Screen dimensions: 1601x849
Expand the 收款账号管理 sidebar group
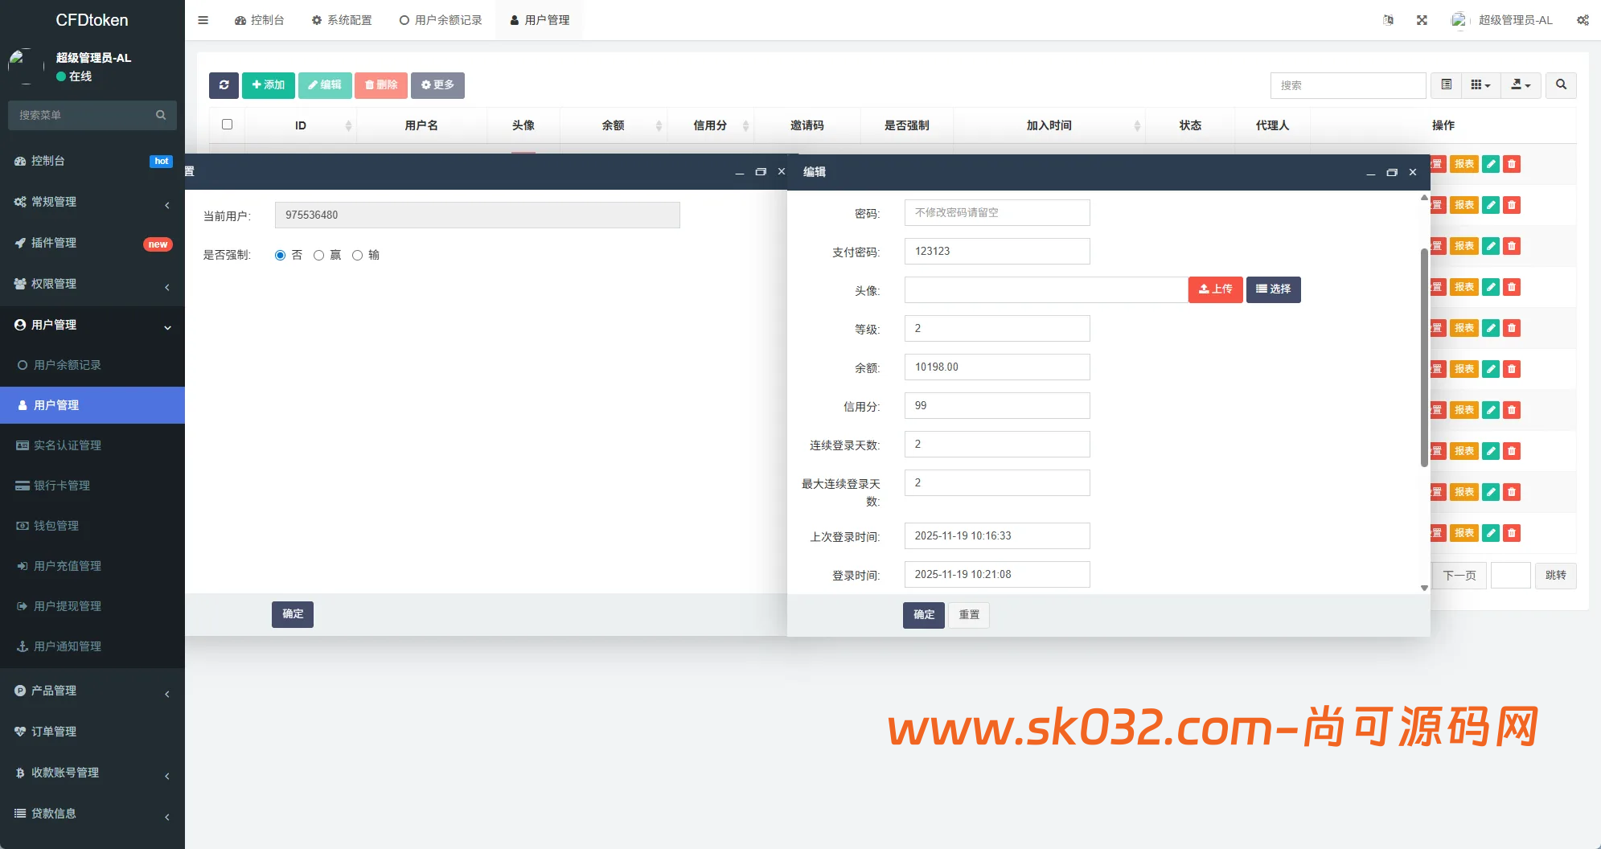click(92, 773)
